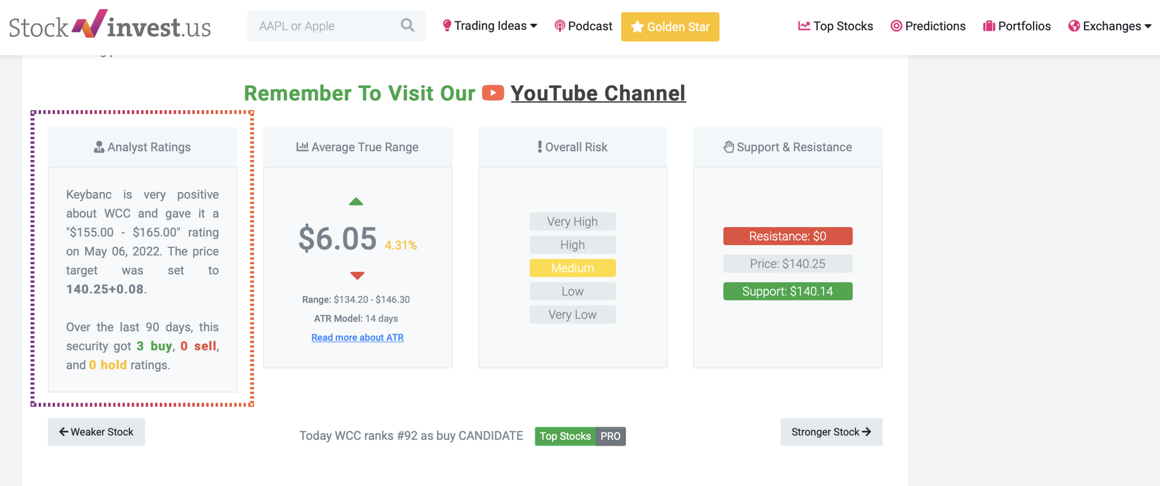Click the red Resistance: $0 bar
This screenshot has width=1160, height=486.
point(788,236)
